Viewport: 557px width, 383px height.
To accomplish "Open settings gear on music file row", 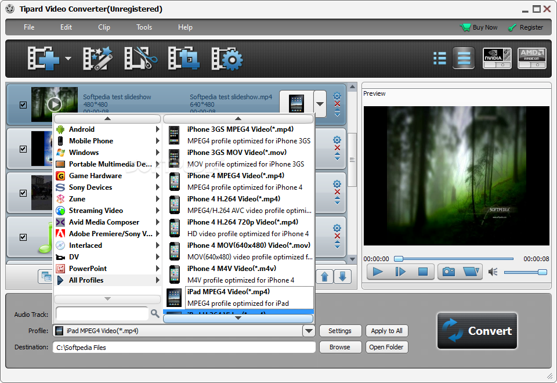I will pos(337,228).
